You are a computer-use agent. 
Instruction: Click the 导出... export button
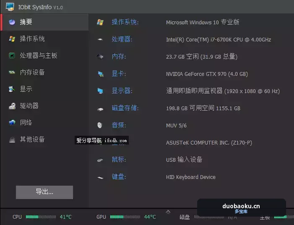(44, 192)
